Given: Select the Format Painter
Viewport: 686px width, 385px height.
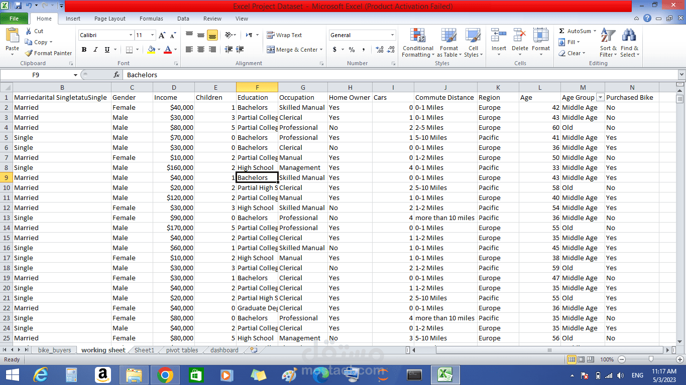Looking at the screenshot, I should [x=48, y=53].
